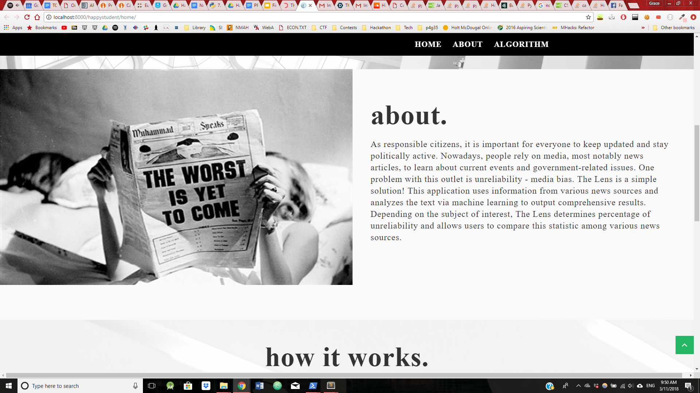Screen dimensions: 700x393
Task: Open Microsoft Word from the taskbar
Action: [x=259, y=386]
